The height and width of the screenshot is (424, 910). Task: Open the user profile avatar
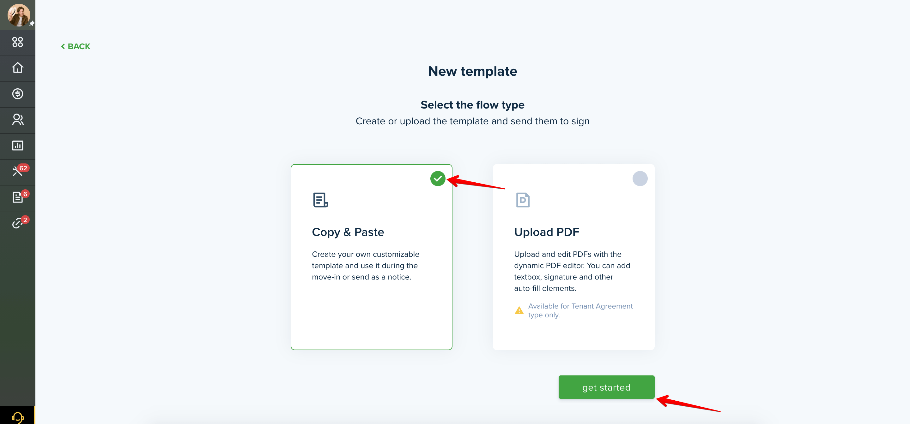coord(19,15)
